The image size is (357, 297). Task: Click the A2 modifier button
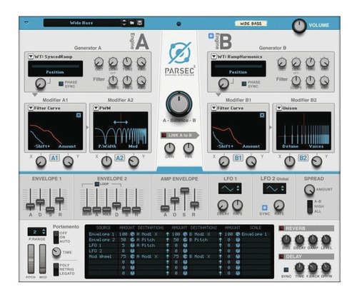[120, 158]
